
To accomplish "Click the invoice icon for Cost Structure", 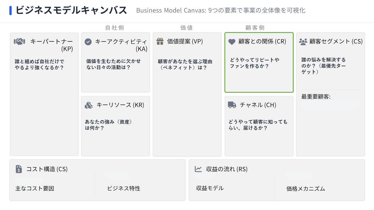I will pyautogui.click(x=19, y=169).
